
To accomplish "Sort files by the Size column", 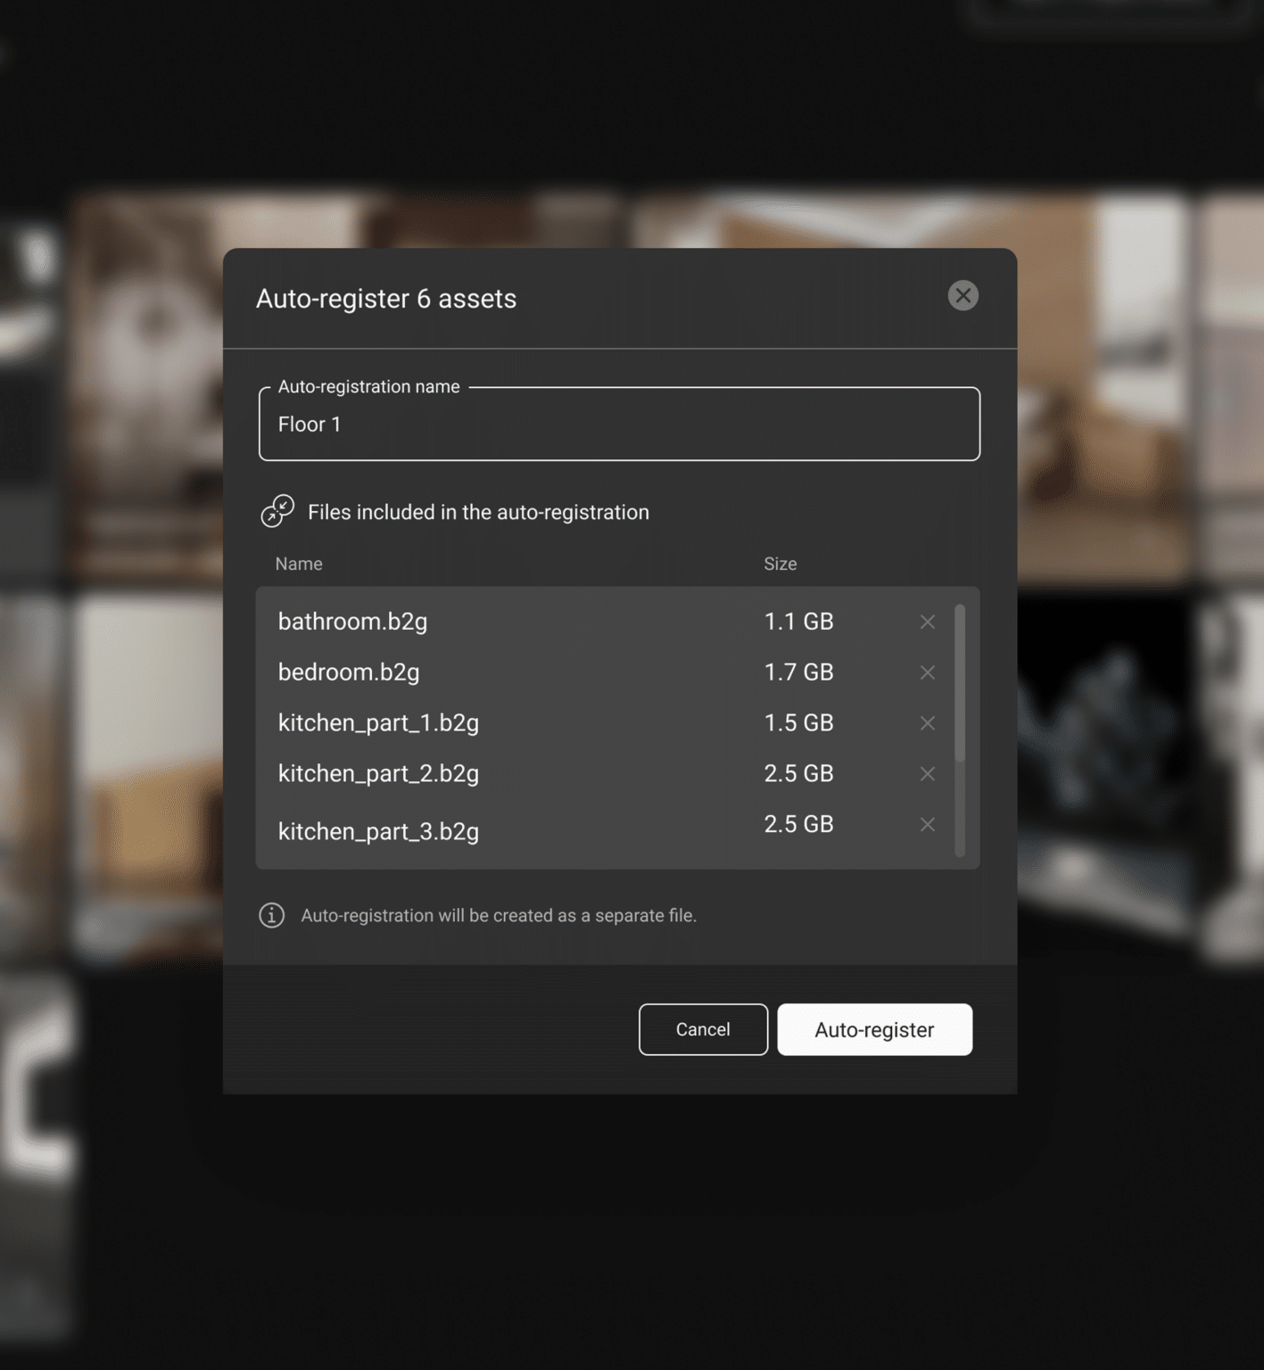I will pyautogui.click(x=781, y=564).
